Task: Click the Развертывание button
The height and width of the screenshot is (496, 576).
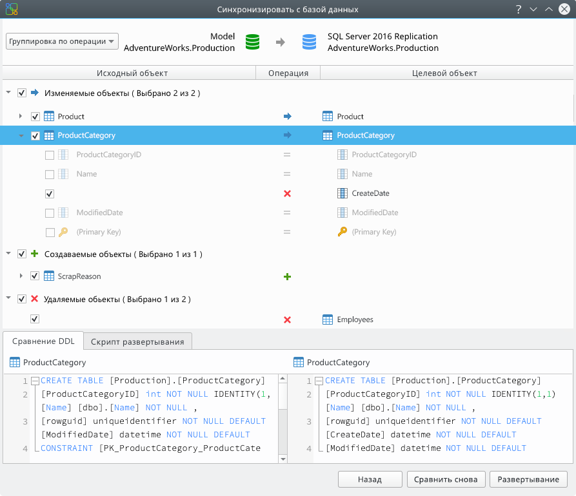Action: click(x=528, y=479)
